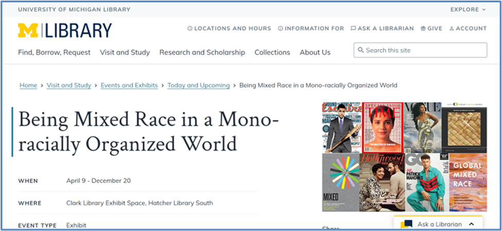
Task: Open the Find, Borrow, Request menu
Action: tap(54, 52)
